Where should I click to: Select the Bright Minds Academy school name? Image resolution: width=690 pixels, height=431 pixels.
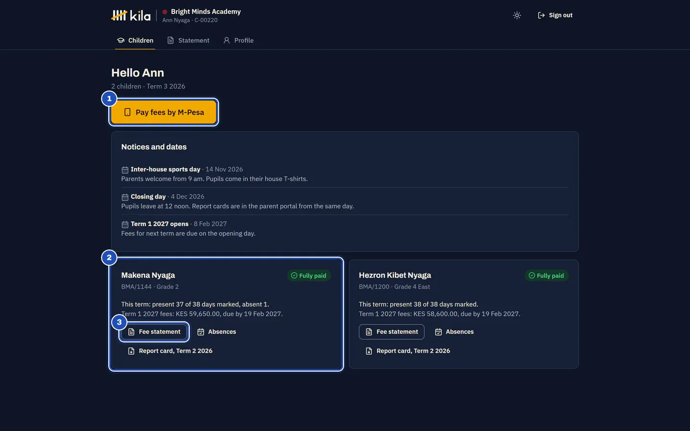206,11
